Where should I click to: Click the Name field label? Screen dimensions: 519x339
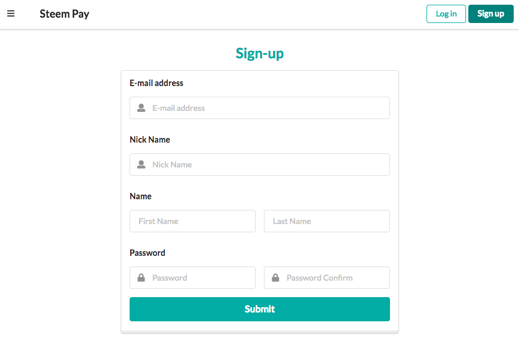coord(140,196)
